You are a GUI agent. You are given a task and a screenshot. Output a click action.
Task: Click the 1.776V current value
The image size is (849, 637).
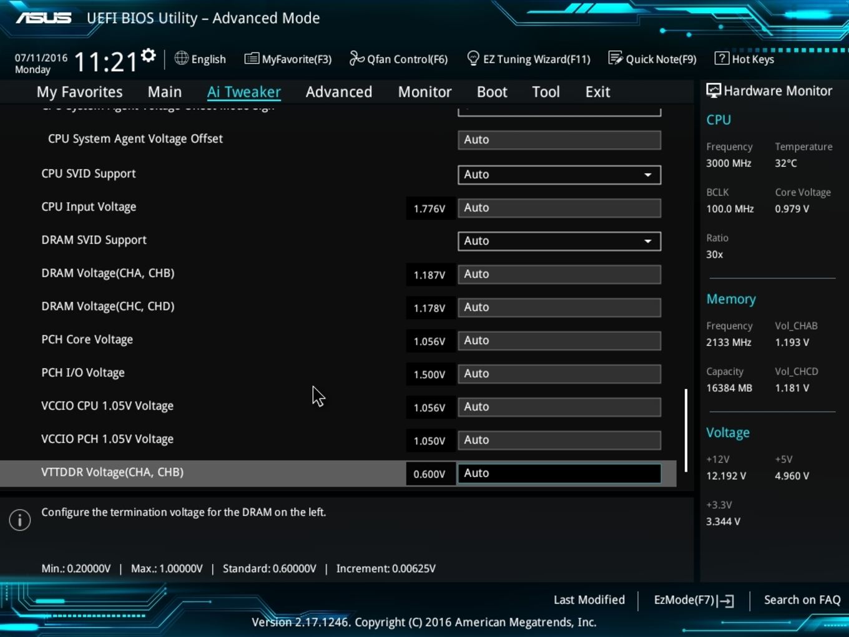click(429, 209)
